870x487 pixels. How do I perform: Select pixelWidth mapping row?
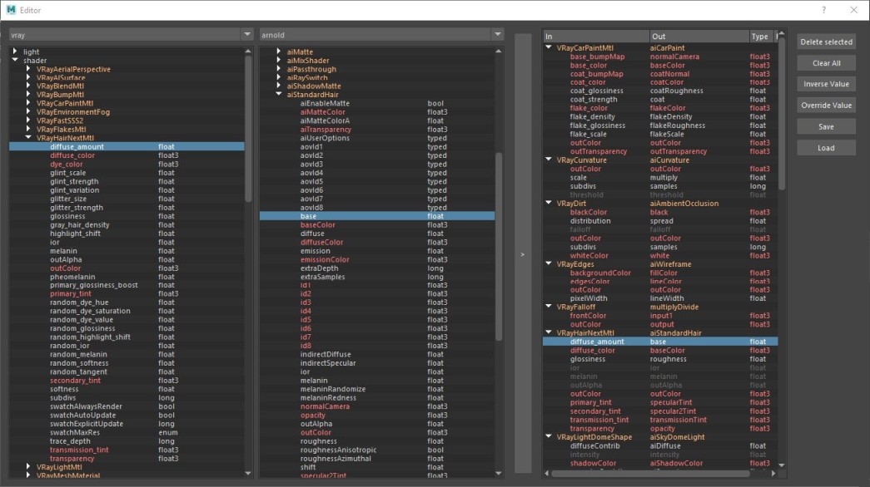[x=660, y=298]
